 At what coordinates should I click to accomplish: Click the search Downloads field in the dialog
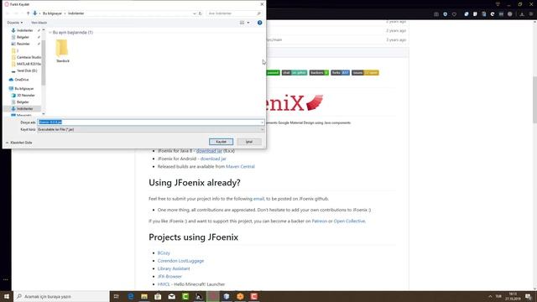[x=235, y=13]
